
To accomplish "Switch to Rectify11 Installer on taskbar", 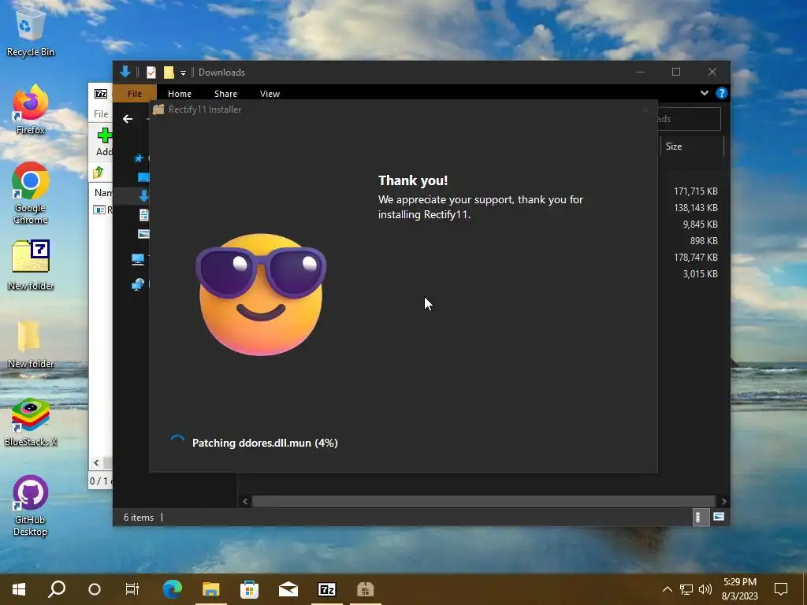I will point(366,589).
